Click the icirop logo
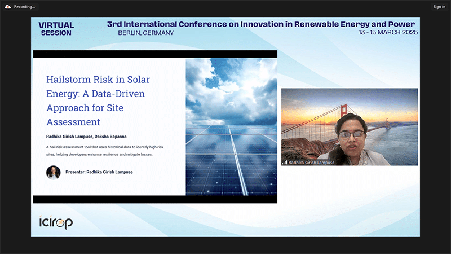 (56, 222)
